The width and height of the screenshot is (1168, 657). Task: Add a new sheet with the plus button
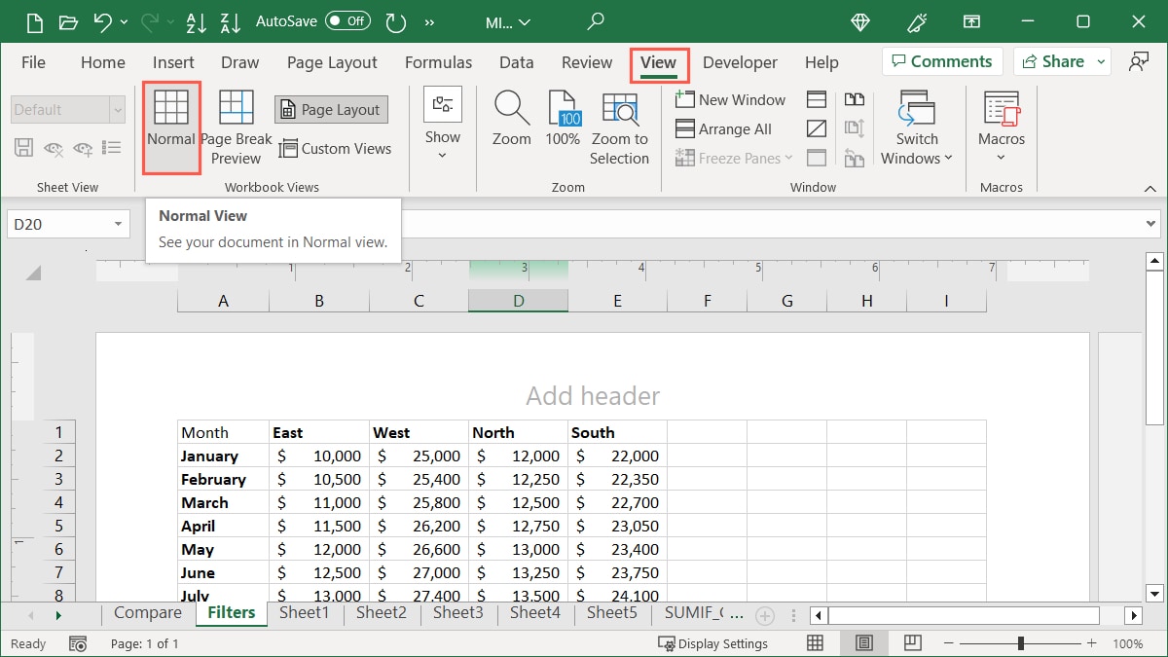tap(765, 613)
